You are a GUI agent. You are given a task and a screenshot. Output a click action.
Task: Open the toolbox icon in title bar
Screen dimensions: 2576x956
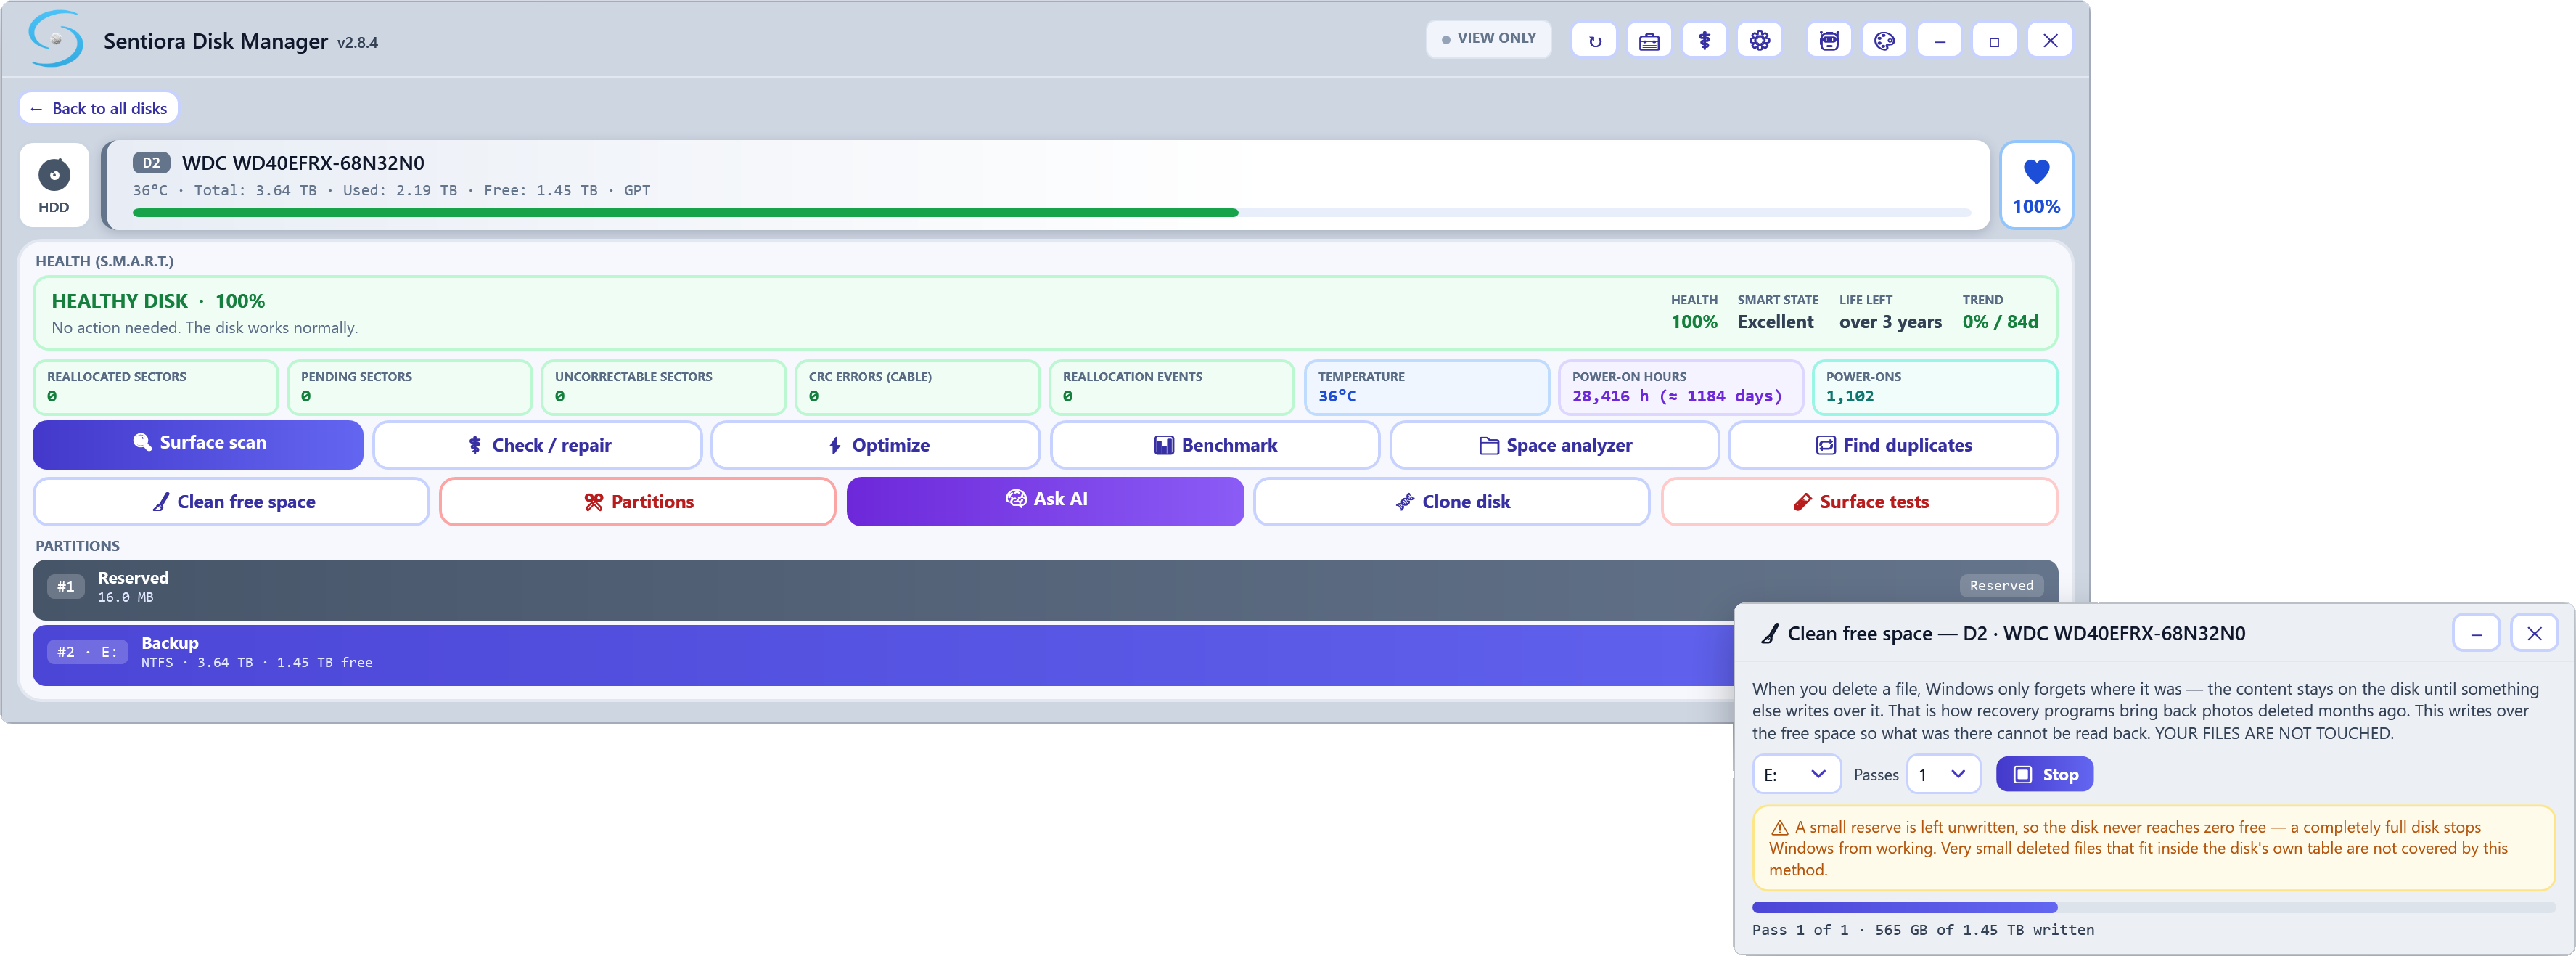pos(1649,41)
